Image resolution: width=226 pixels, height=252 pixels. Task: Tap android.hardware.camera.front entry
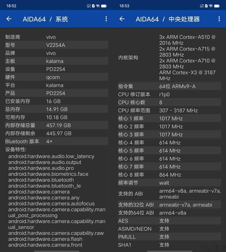click(45, 245)
